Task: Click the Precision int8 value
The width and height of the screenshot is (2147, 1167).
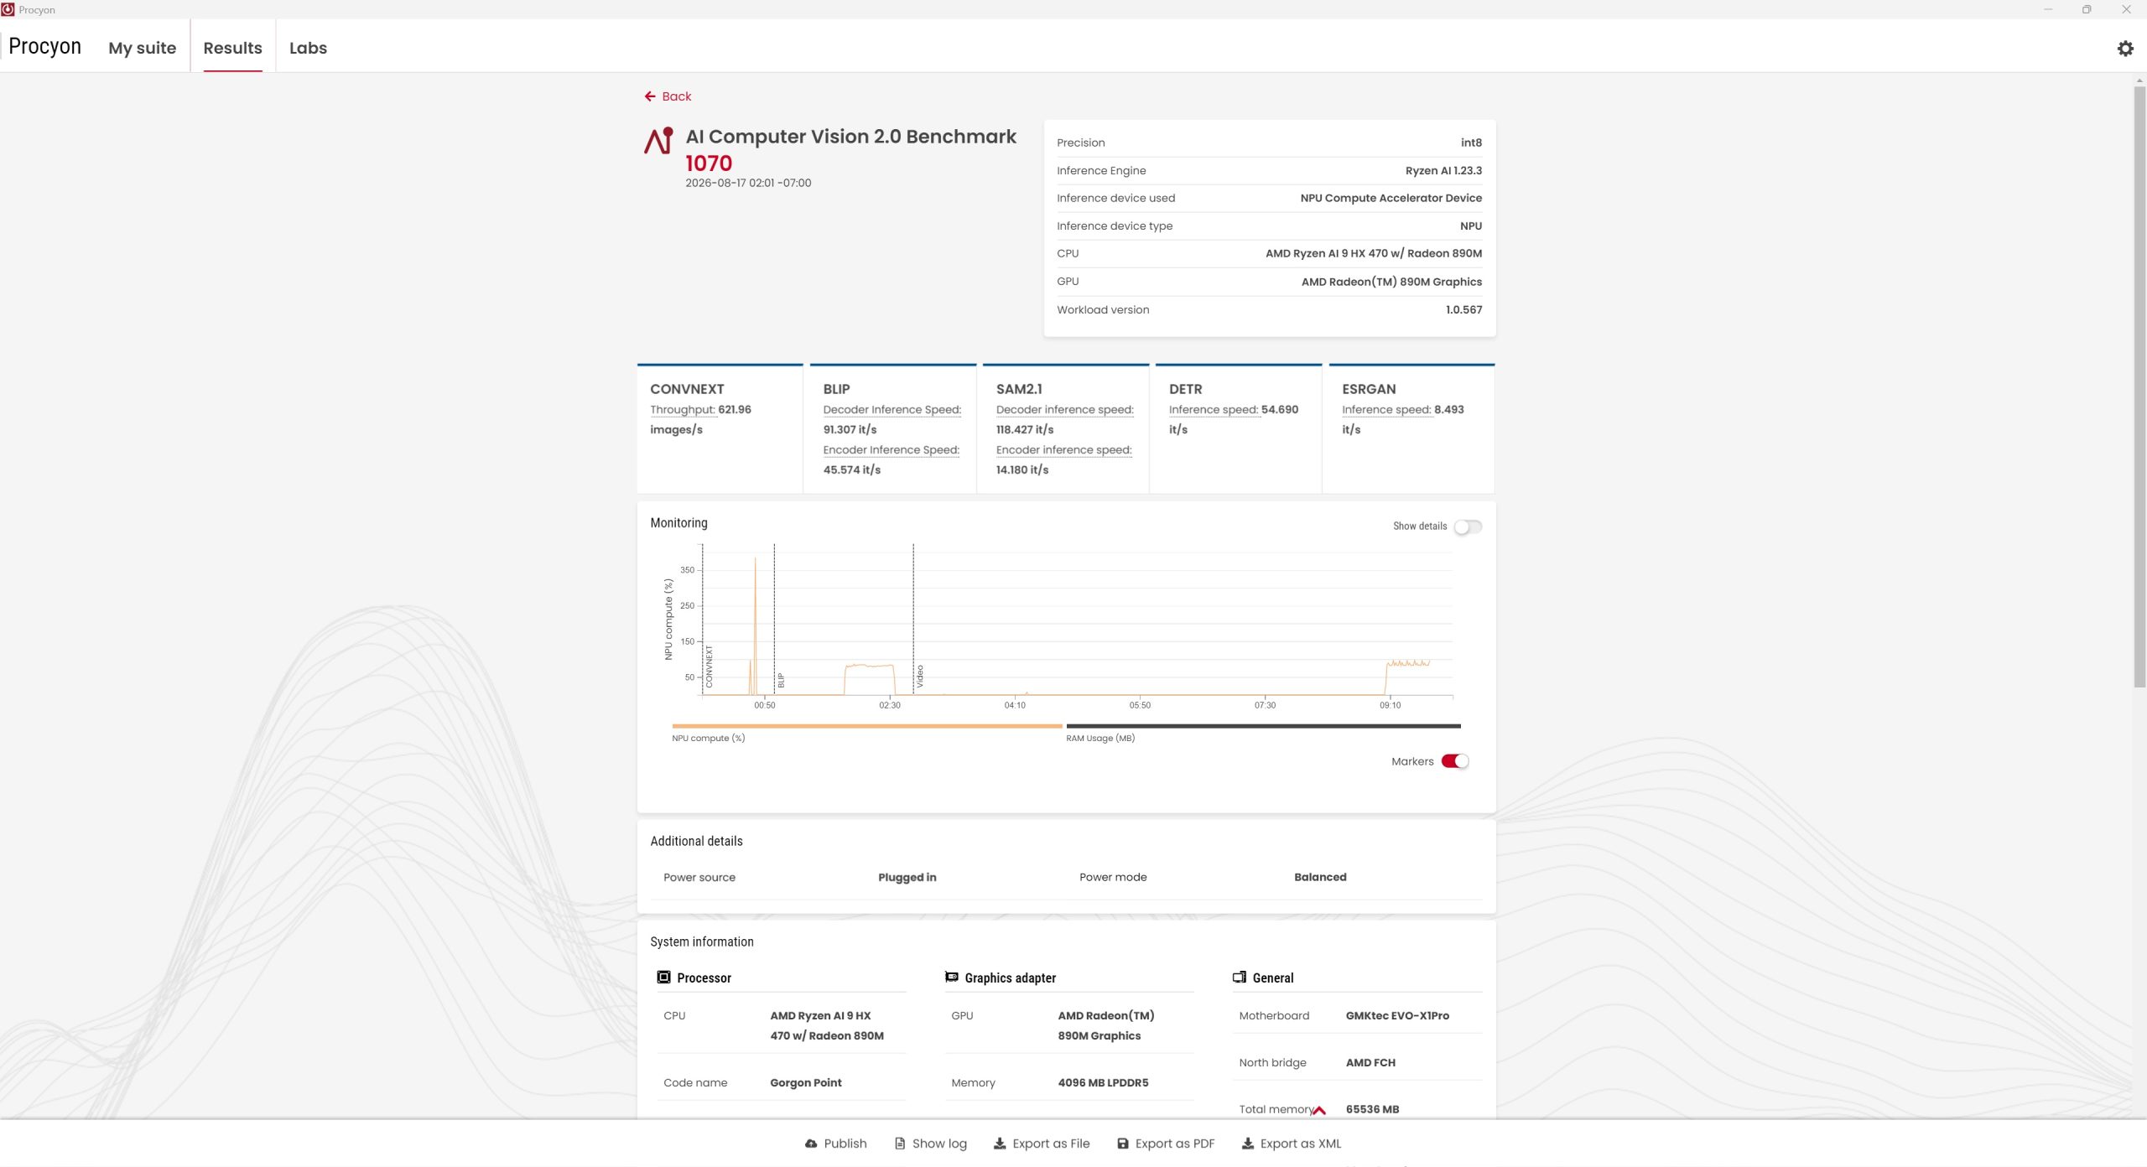Action: click(1471, 143)
